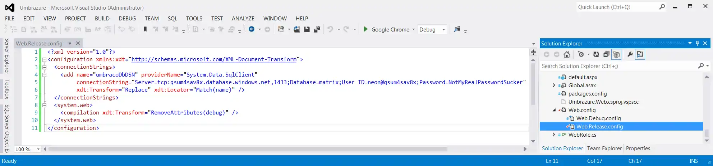
Task: Refresh the Solution Explorer tree
Action: click(596, 54)
